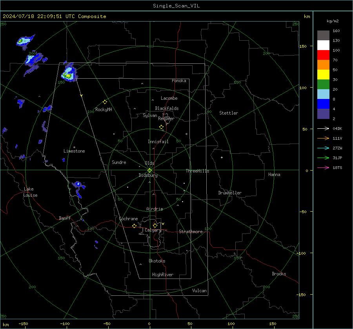This screenshot has width=353, height=329.
Task: Click the Sylvan label
Action: tap(150, 115)
